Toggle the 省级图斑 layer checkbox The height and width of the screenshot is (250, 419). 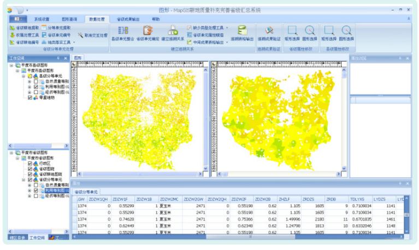tap(31, 169)
